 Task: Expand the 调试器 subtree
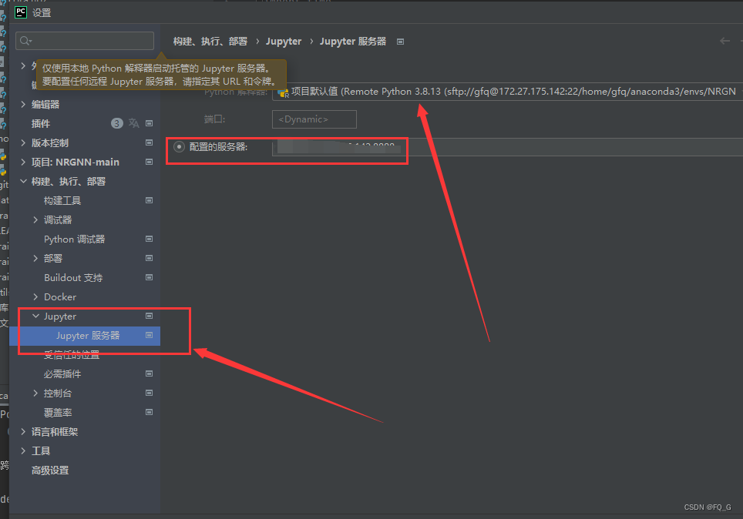point(35,219)
